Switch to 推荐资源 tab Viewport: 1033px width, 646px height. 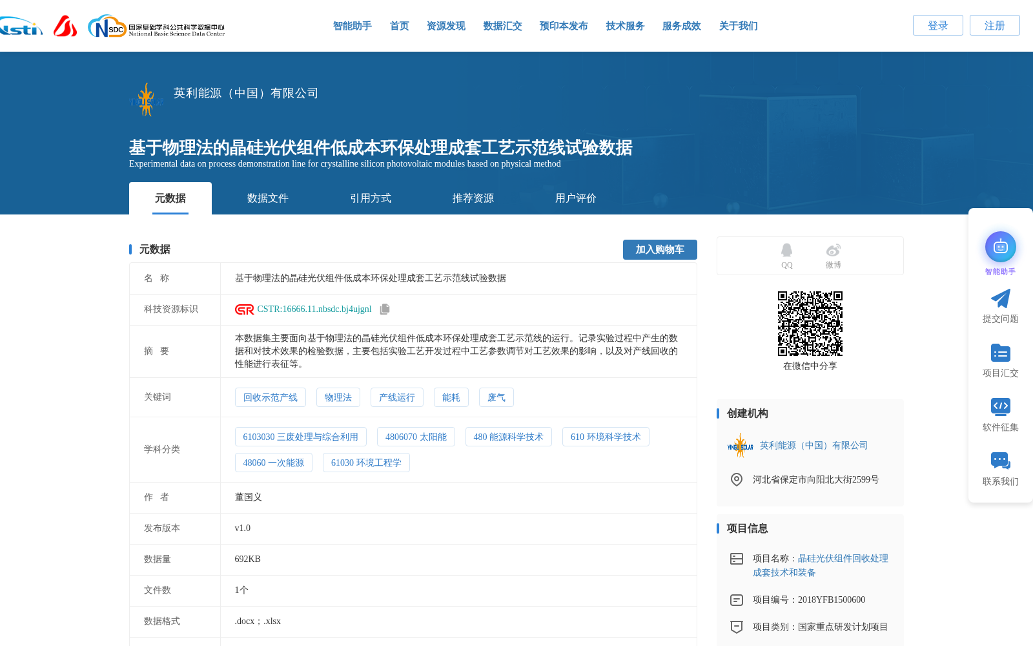[x=473, y=198]
